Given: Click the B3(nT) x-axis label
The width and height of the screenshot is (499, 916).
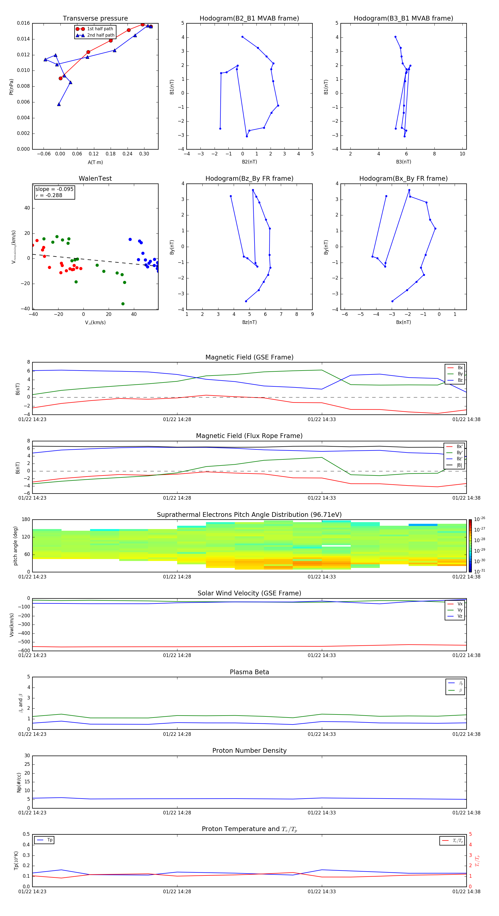Looking at the screenshot, I should tap(403, 162).
